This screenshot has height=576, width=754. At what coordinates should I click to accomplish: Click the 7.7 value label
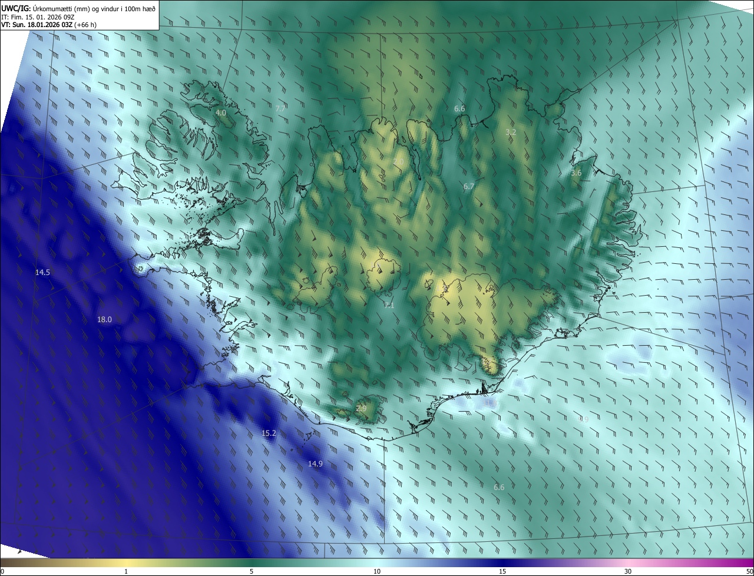(x=280, y=108)
